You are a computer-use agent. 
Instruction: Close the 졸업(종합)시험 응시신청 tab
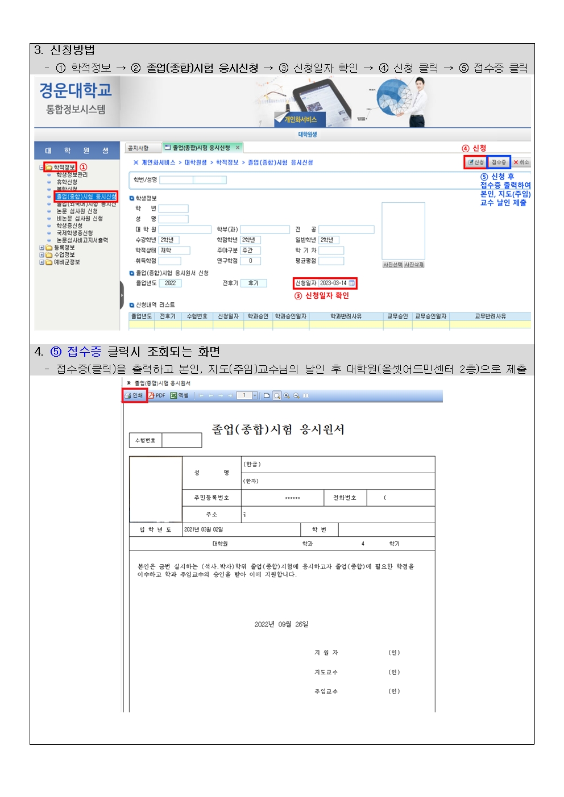pos(238,148)
